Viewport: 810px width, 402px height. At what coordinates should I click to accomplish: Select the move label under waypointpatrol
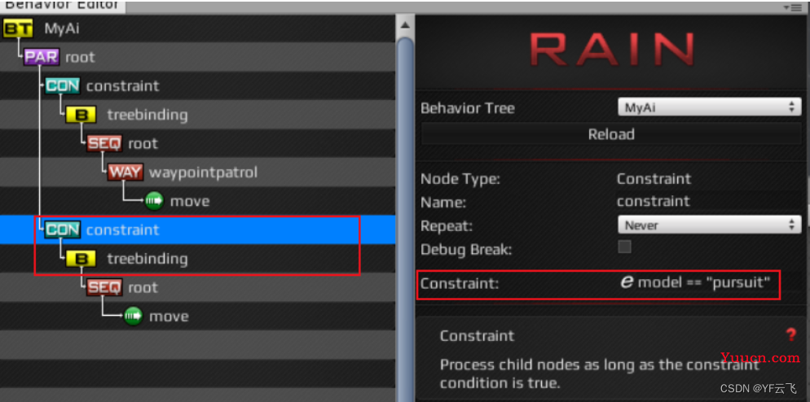click(190, 201)
